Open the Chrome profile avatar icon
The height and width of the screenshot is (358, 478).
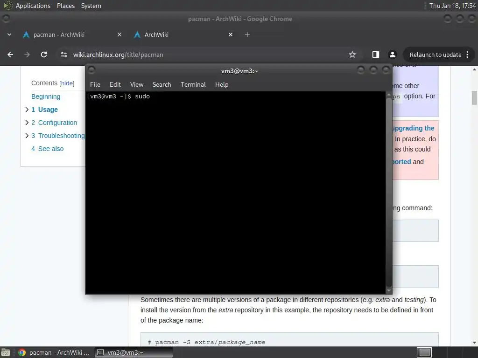(392, 55)
